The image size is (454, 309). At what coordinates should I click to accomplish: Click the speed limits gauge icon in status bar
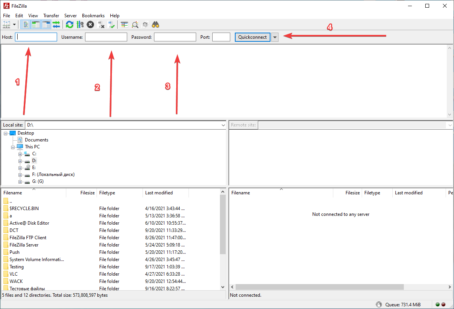pyautogui.click(x=379, y=304)
